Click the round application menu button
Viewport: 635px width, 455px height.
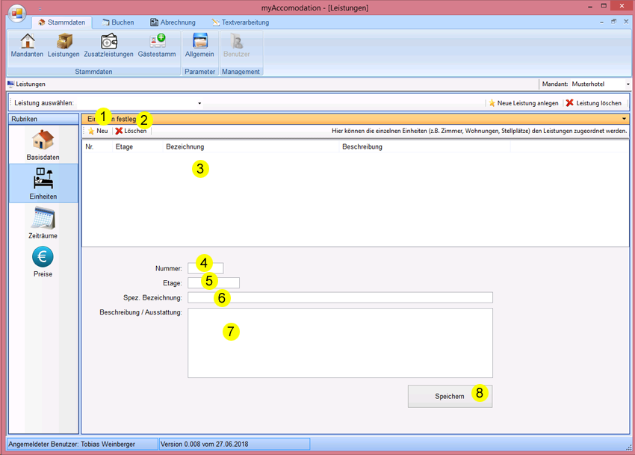[x=16, y=13]
